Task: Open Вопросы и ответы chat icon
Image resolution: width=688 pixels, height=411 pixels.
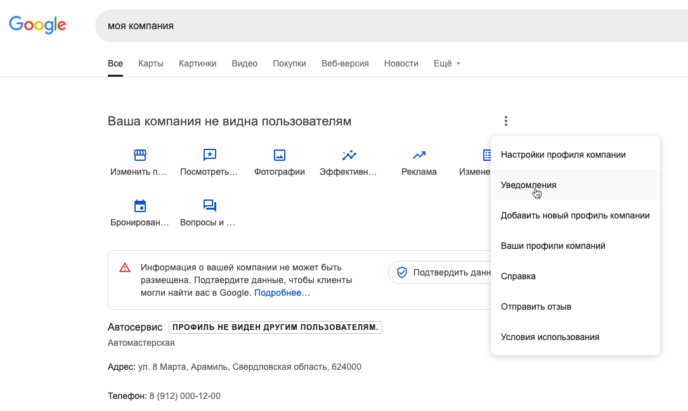Action: 210,205
